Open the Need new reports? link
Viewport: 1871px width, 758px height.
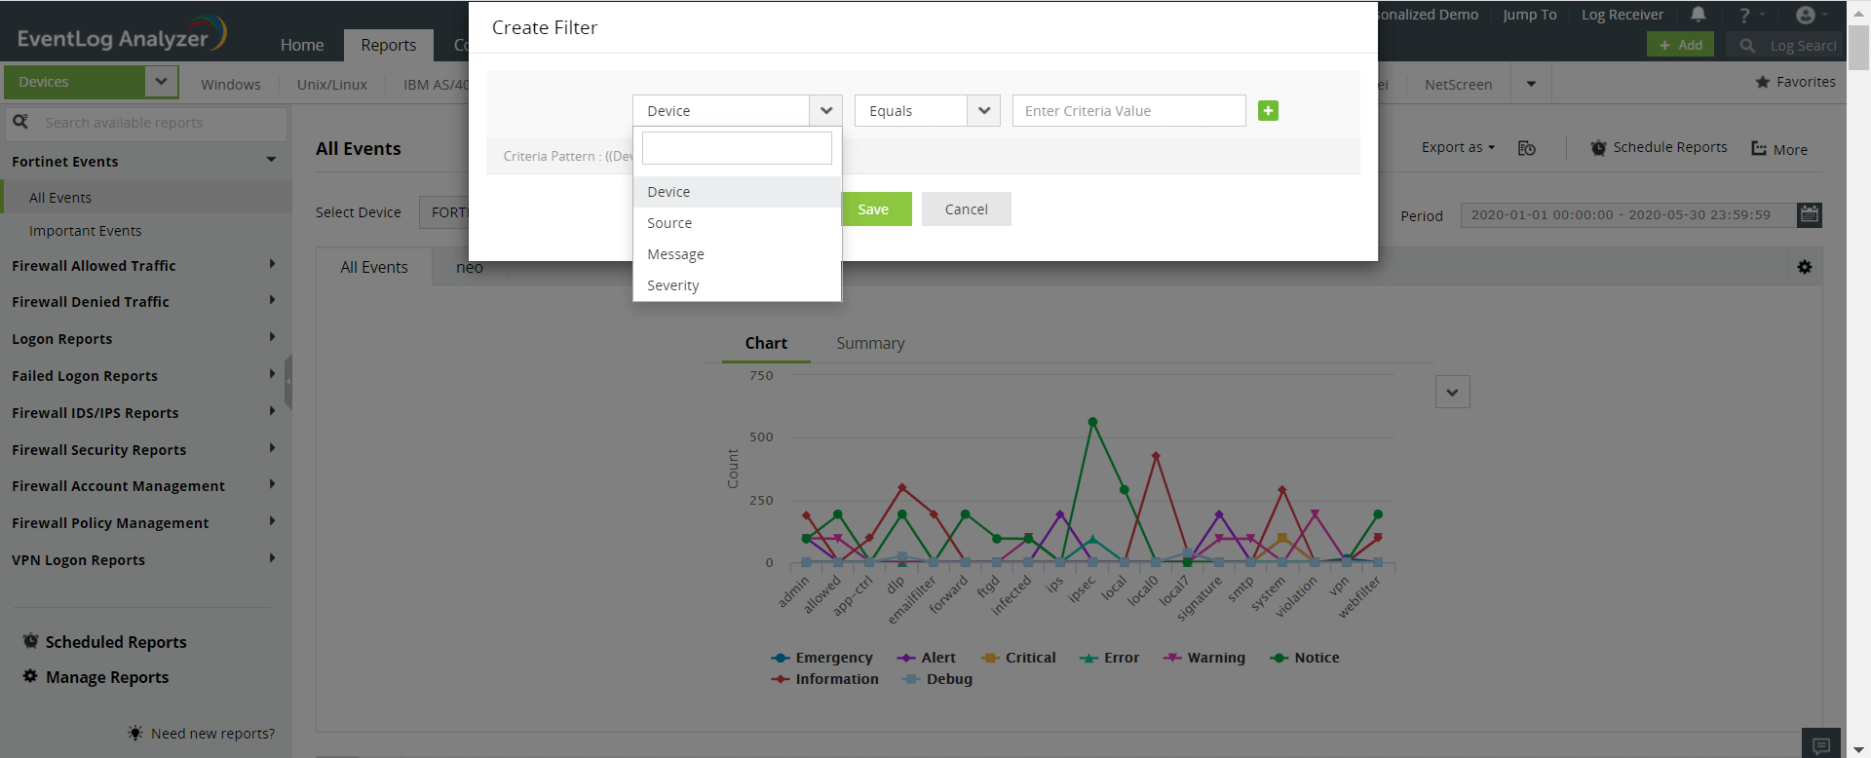(x=212, y=734)
